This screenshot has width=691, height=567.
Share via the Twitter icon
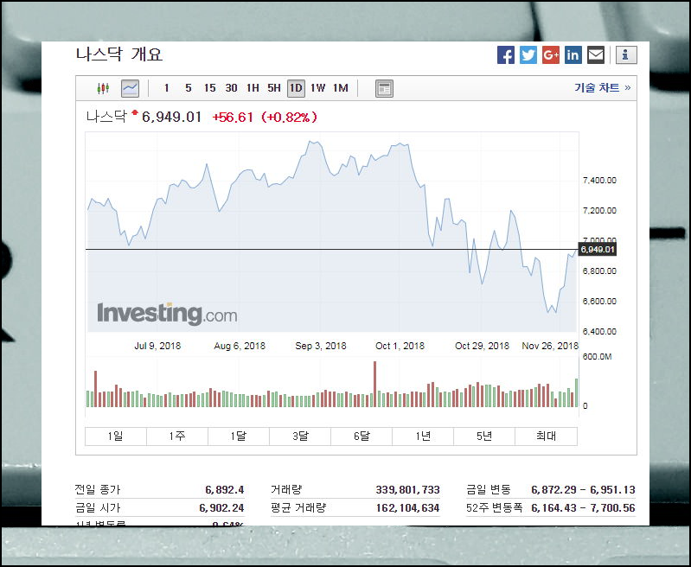click(528, 55)
